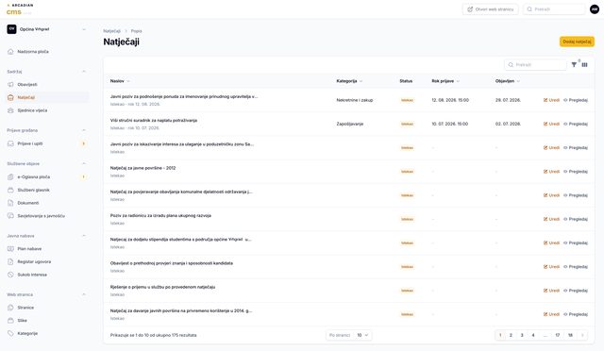Click the Kategorije tag icon

10,333
